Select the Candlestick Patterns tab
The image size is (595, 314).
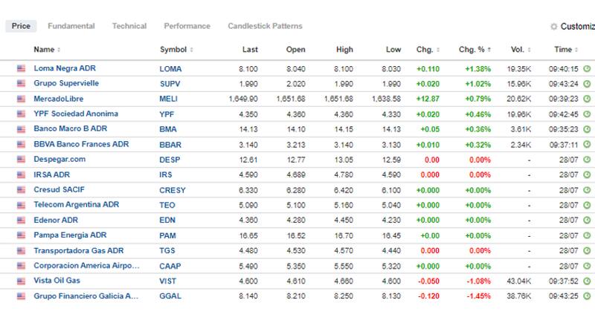[265, 26]
